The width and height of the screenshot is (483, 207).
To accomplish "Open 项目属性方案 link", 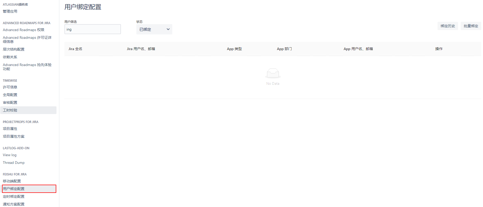I will 14,136.
